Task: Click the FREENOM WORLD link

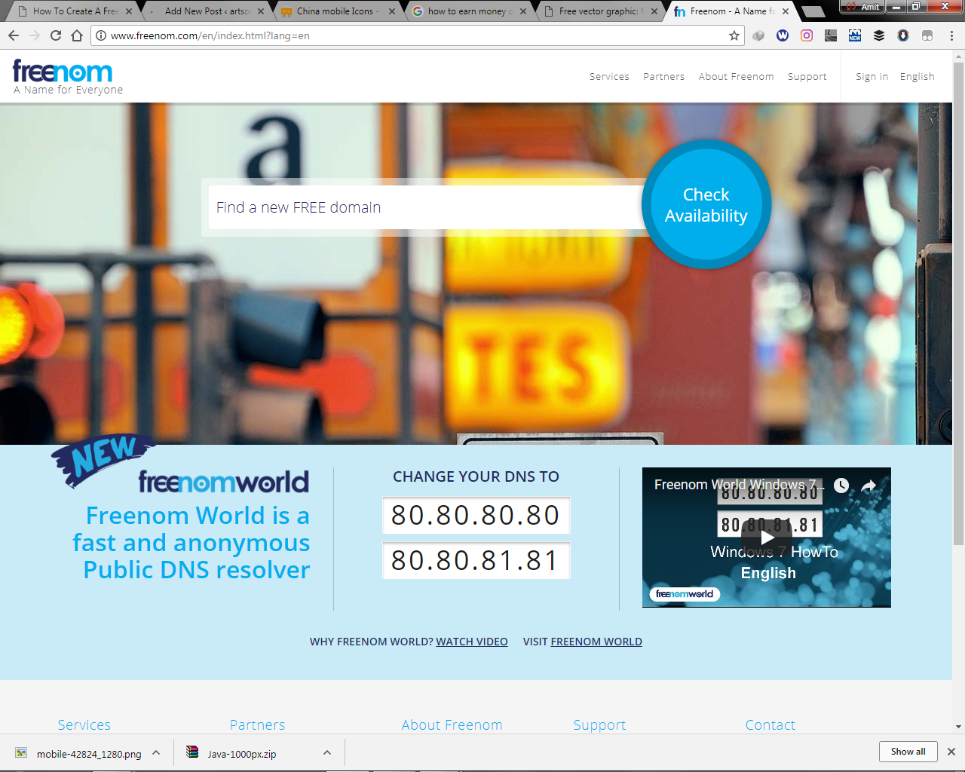Action: 596,642
